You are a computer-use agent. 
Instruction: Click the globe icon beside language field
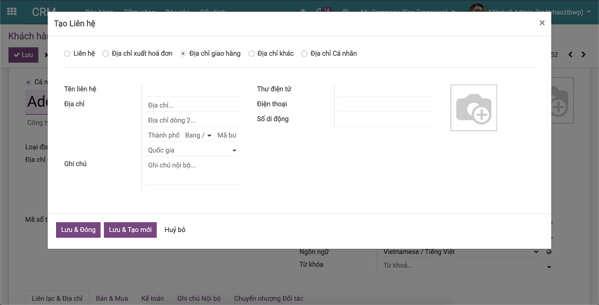coord(549,252)
